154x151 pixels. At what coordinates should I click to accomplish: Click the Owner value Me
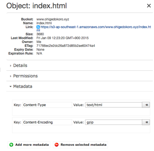[39, 42]
